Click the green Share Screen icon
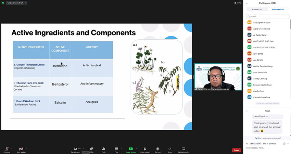 click(x=130, y=149)
